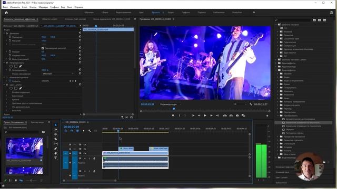
Task: Draw ellipse mask under Opacity
Action: point(11,66)
